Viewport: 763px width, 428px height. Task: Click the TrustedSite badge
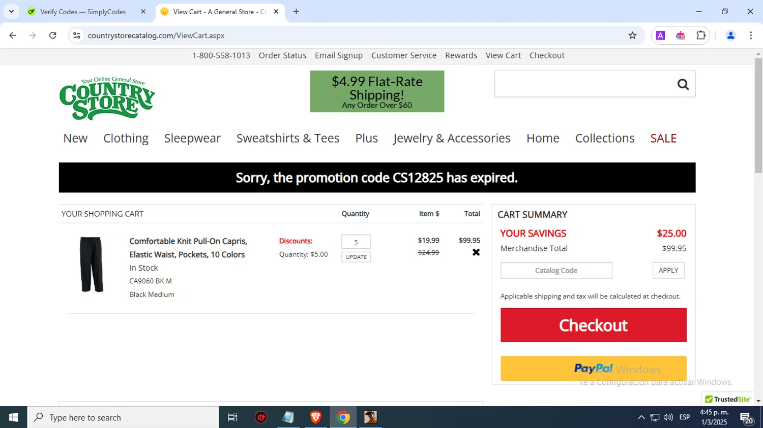(727, 399)
